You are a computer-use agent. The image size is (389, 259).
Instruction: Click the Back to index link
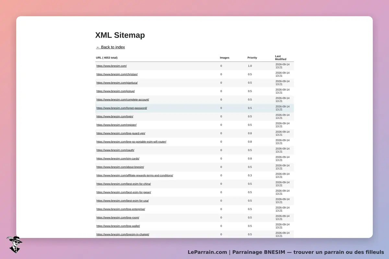click(111, 47)
